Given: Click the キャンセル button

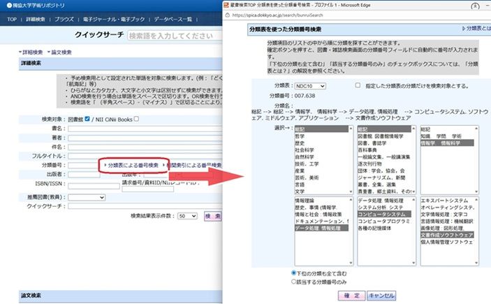Looking at the screenshot, I should 381,295.
